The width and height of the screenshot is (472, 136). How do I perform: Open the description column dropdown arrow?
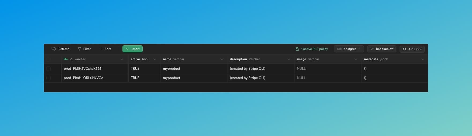[289, 59]
